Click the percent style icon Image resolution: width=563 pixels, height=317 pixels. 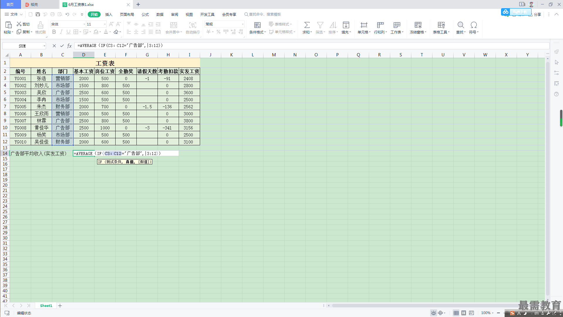(219, 32)
